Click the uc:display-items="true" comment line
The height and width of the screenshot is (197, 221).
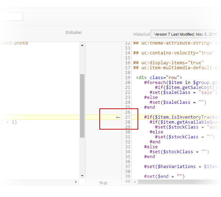tap(169, 63)
